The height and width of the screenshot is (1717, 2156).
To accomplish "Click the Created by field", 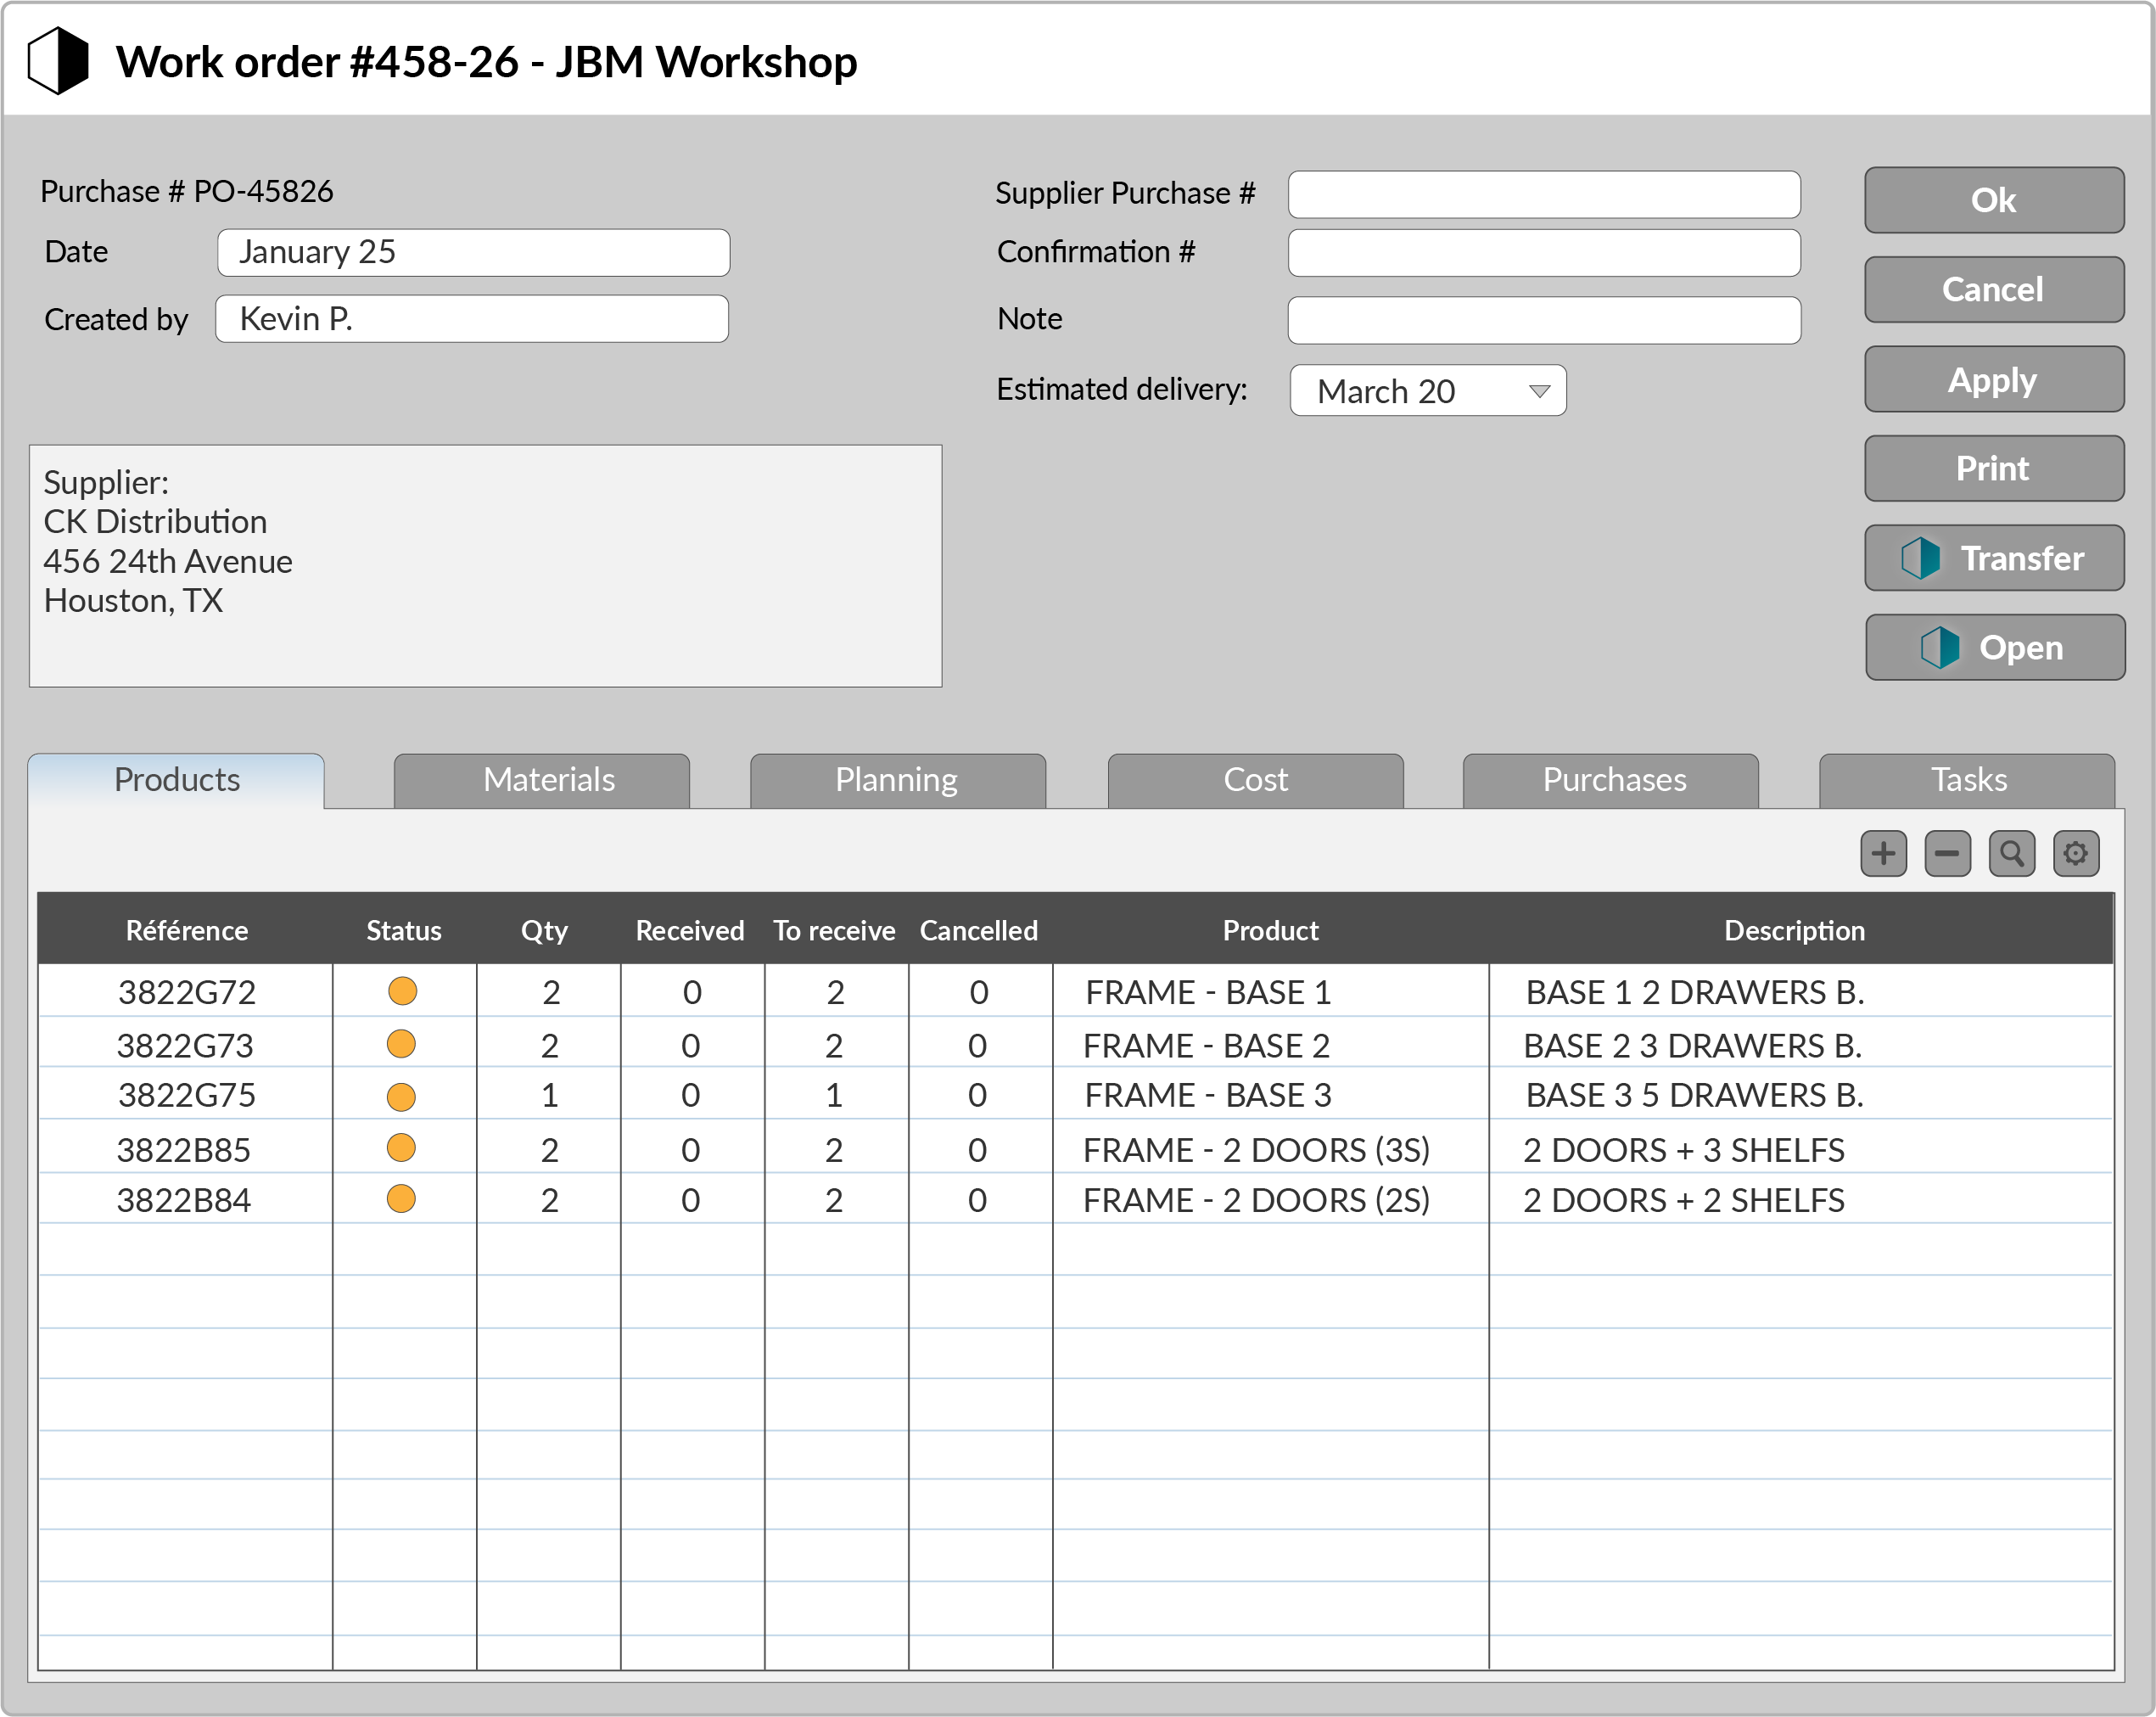I will [472, 318].
